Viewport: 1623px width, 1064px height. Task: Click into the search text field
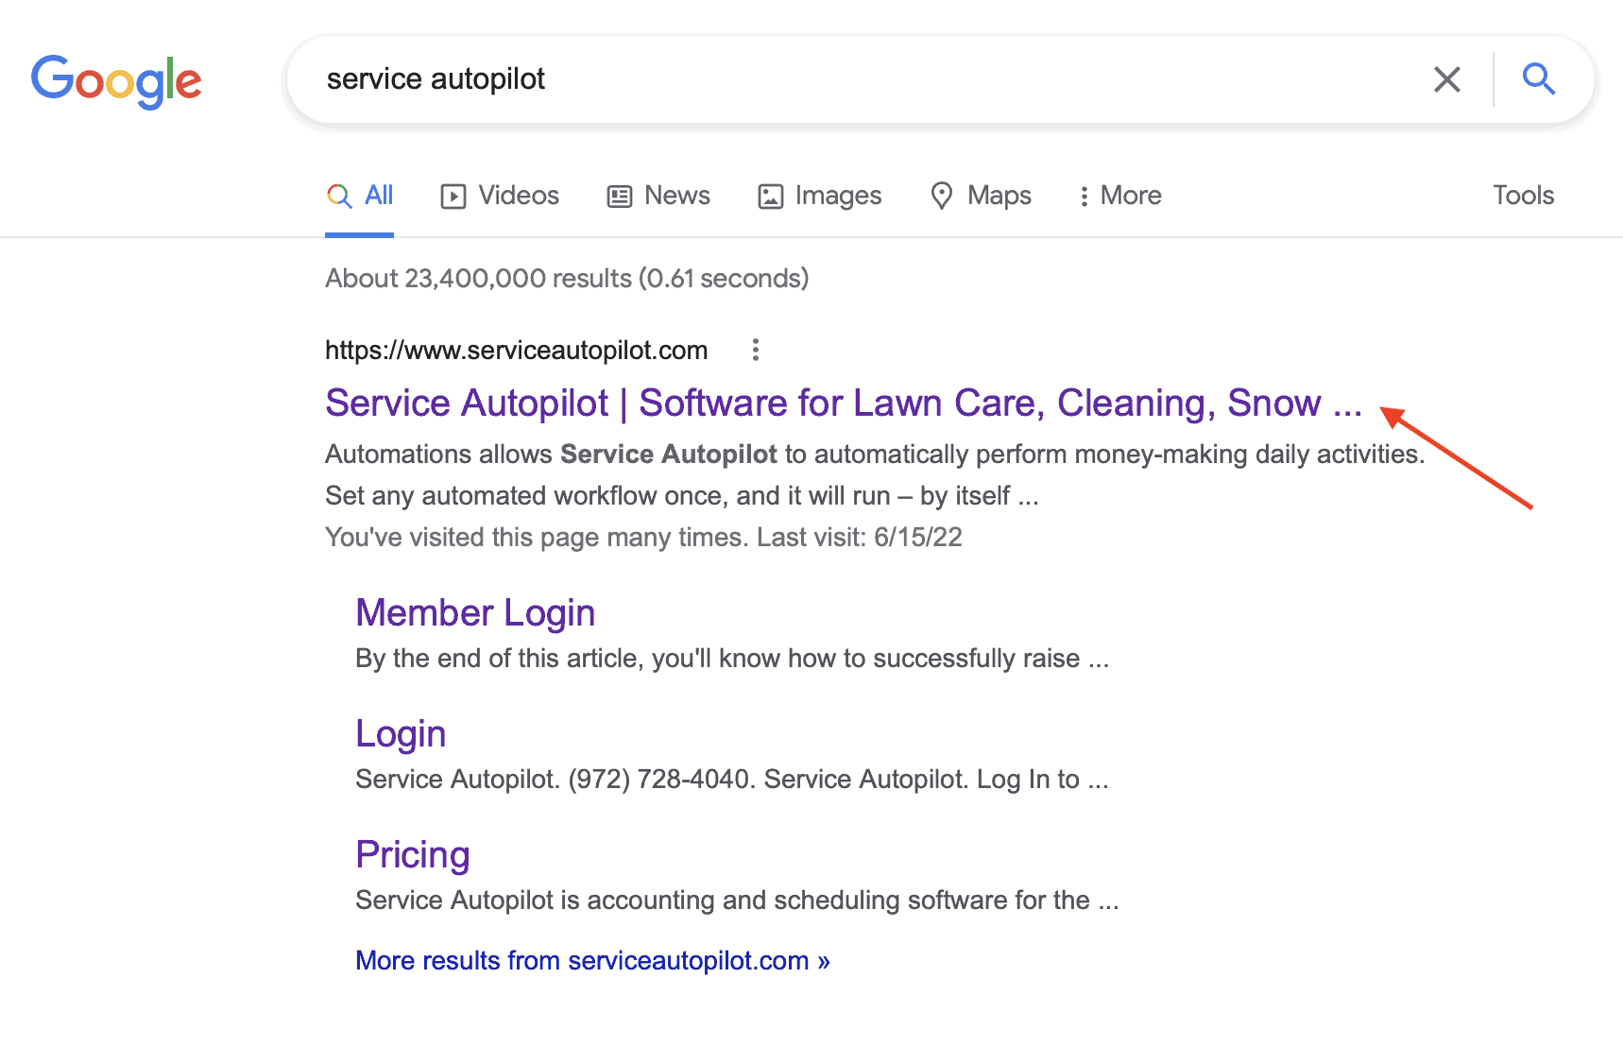869,79
